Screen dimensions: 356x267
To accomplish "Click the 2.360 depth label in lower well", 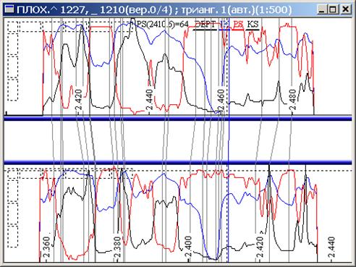I will tap(46, 247).
